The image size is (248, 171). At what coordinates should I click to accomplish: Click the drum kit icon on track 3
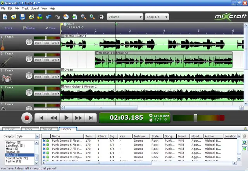(7, 78)
